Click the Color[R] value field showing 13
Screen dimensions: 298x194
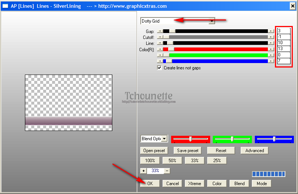coord(283,49)
